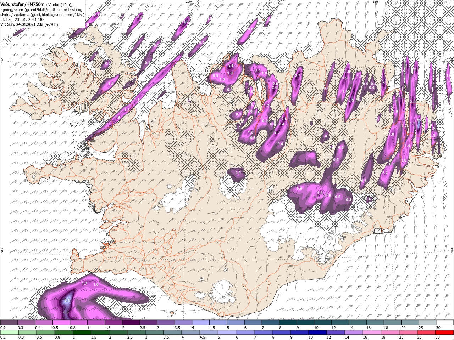Click the 20W longitude label

(x=189, y=1)
